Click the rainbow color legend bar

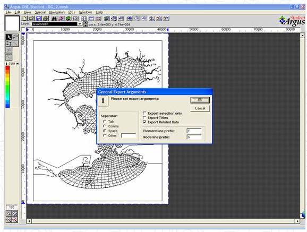click(x=7, y=87)
